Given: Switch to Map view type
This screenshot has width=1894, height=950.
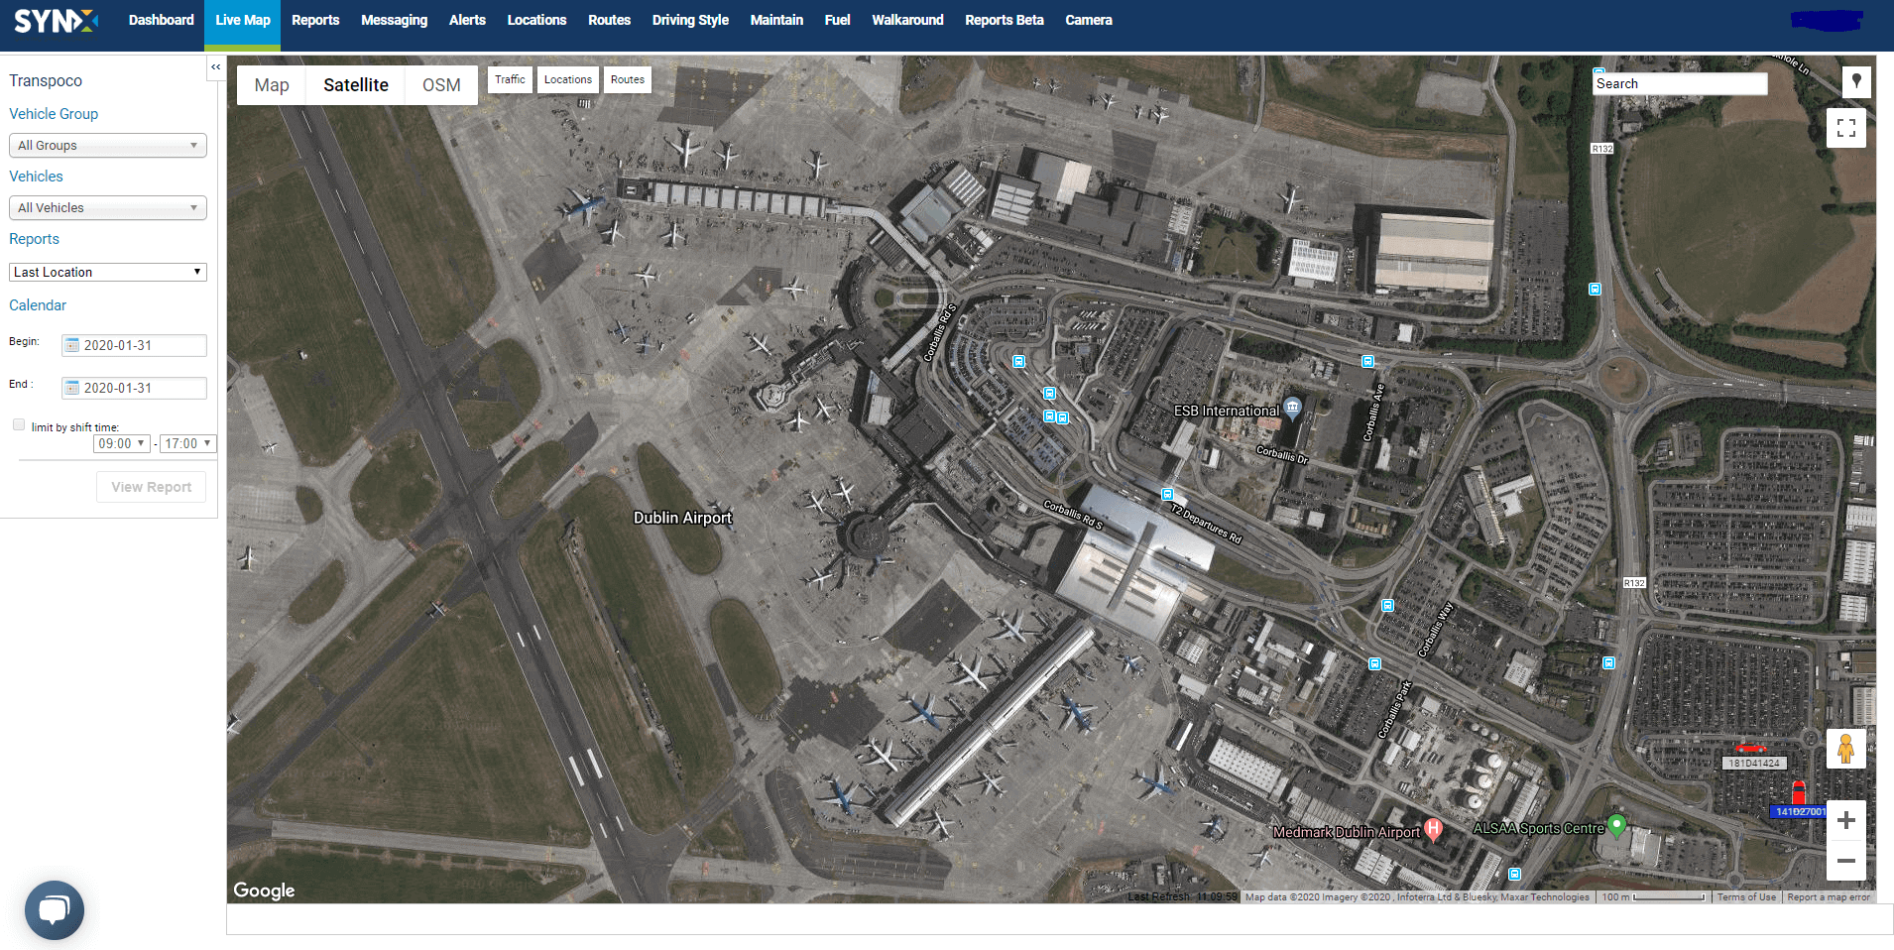Looking at the screenshot, I should point(272,85).
